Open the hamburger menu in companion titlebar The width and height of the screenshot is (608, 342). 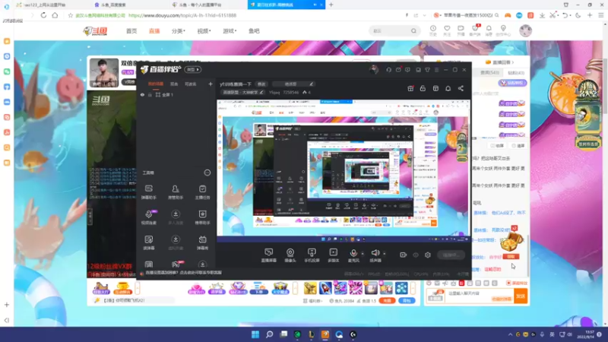pos(436,70)
